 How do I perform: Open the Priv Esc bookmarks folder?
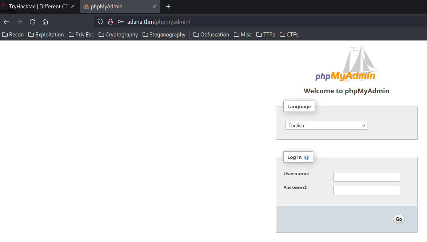pyautogui.click(x=81, y=35)
